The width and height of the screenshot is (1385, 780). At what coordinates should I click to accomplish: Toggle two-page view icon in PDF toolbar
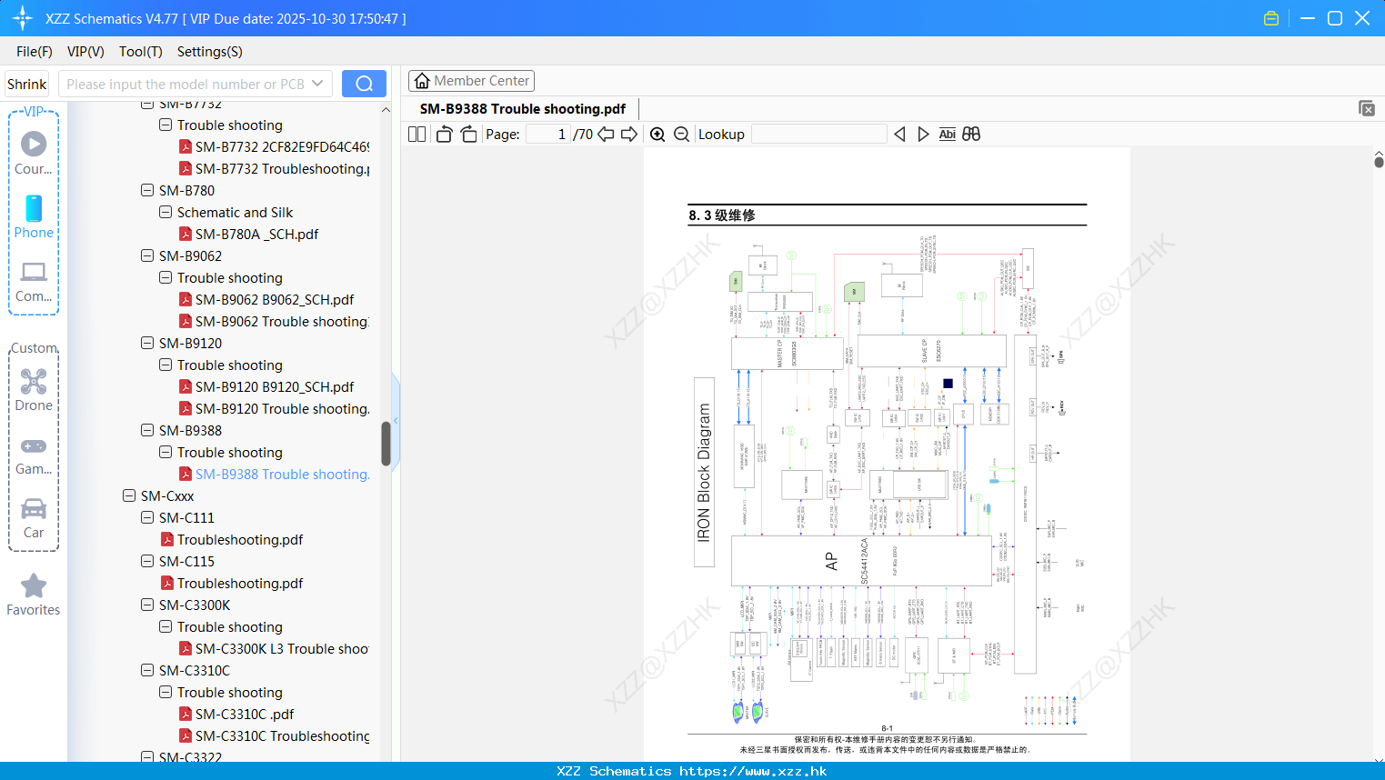click(x=417, y=135)
